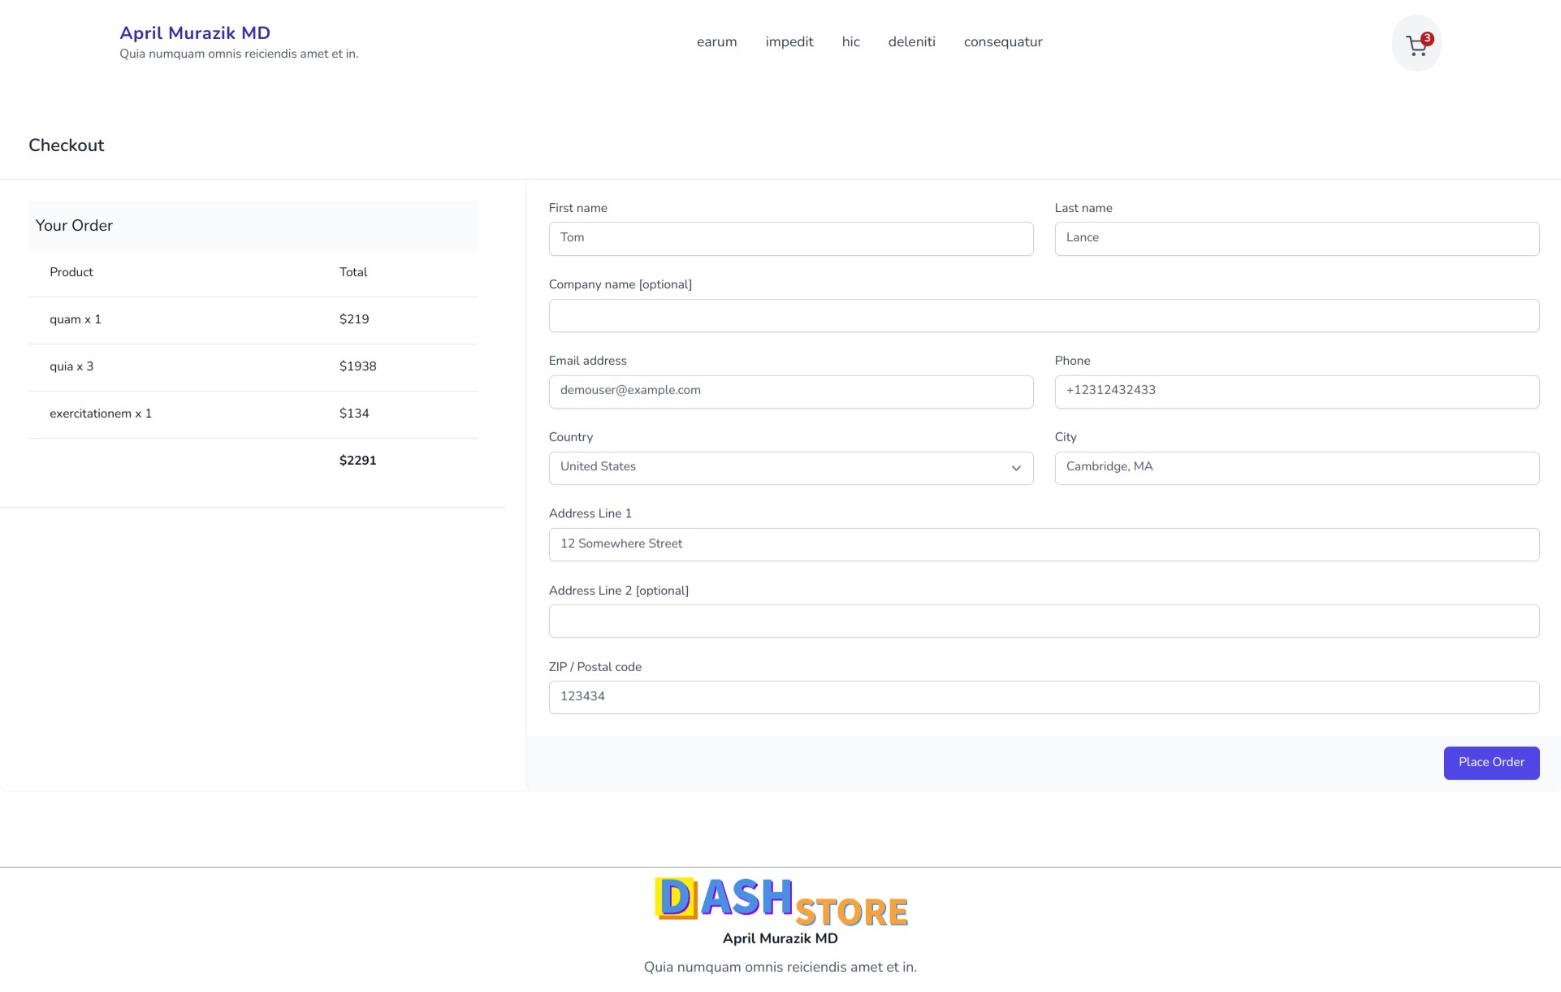Click the $2291 order total
Image resolution: width=1561 pixels, height=992 pixels.
(357, 461)
